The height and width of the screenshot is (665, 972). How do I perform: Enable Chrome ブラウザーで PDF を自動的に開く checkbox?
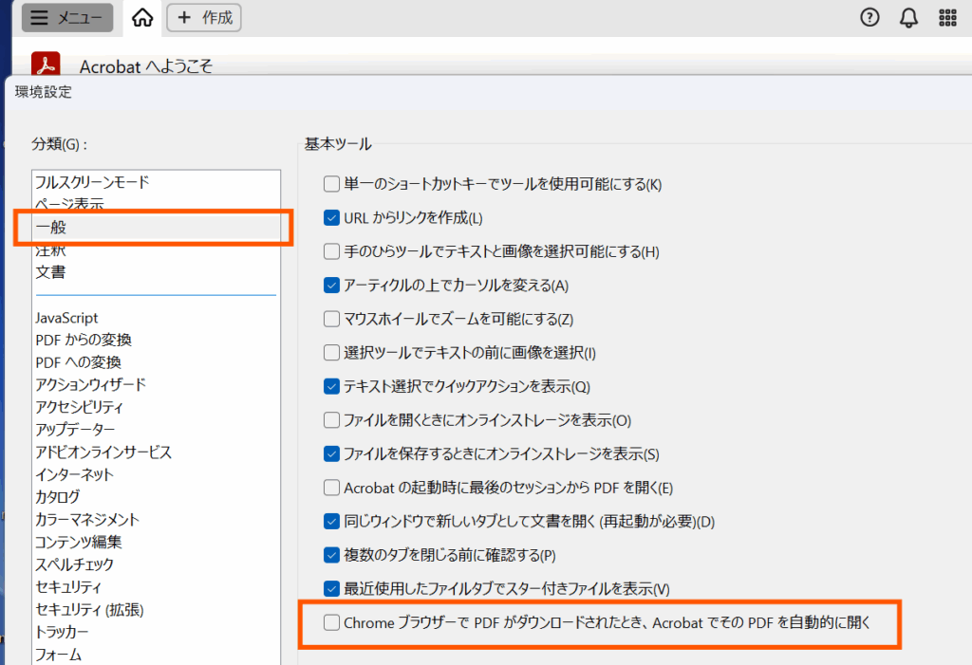pyautogui.click(x=331, y=622)
